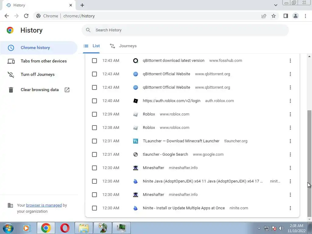Image resolution: width=312 pixels, height=234 pixels.
Task: Open Tabs from other devices
Action: [39, 61]
